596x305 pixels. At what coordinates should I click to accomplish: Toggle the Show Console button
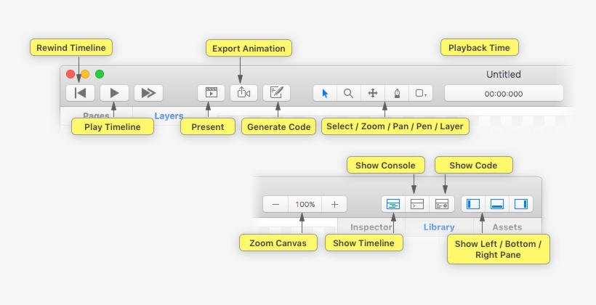click(417, 205)
